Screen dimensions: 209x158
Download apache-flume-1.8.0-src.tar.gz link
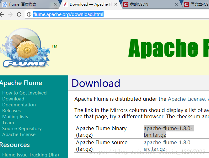[168, 146]
